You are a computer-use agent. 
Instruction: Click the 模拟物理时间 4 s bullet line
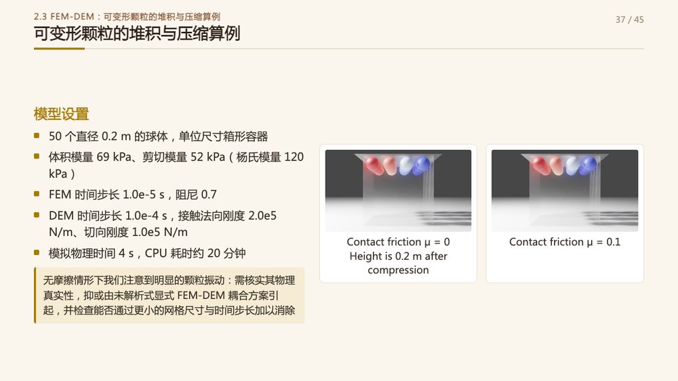147,253
